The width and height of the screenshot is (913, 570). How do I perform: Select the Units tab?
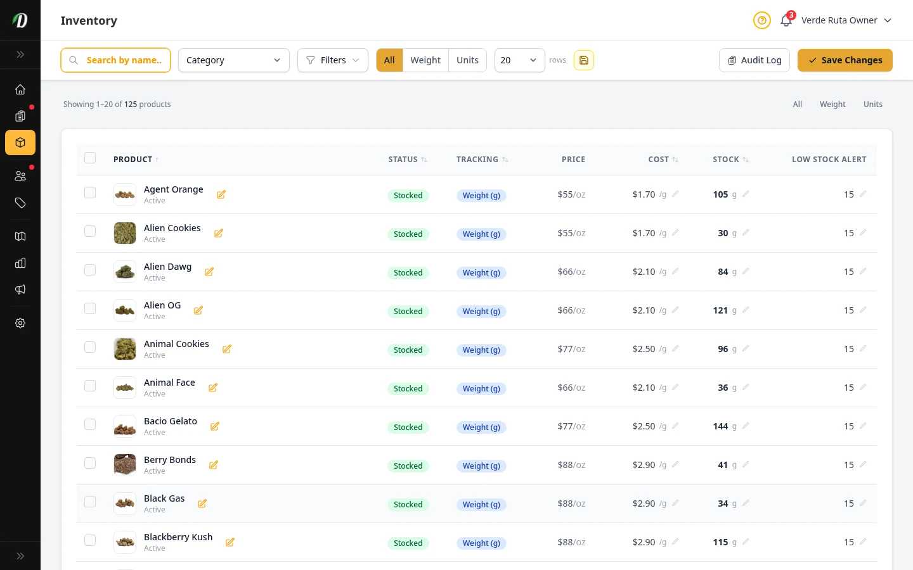[467, 60]
